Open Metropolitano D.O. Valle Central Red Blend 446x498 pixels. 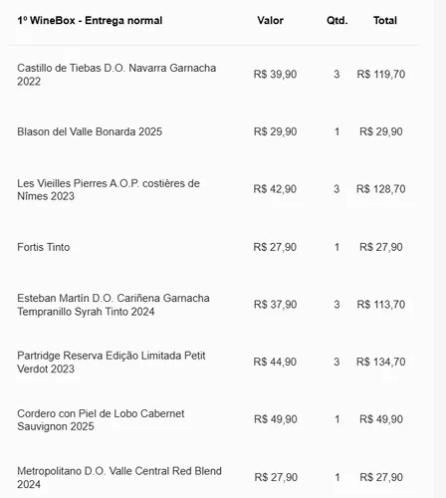click(x=119, y=477)
